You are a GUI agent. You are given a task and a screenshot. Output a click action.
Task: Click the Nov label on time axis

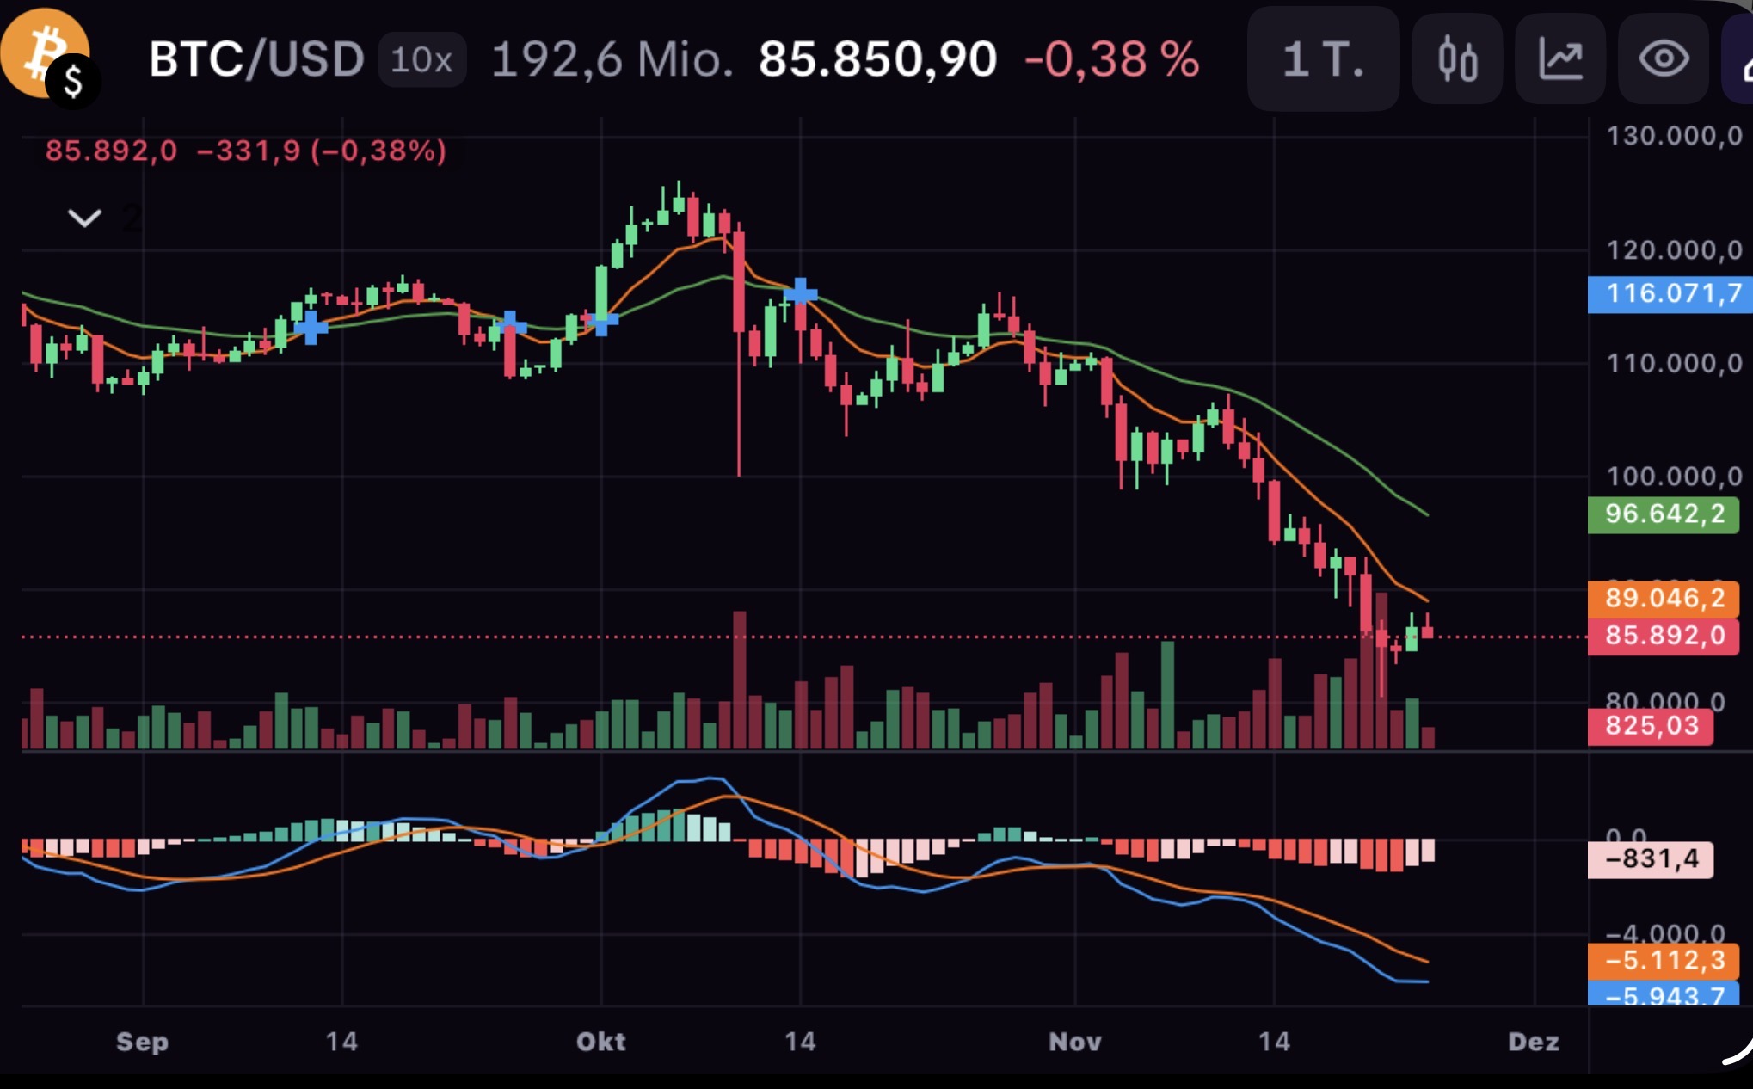click(x=1074, y=1042)
